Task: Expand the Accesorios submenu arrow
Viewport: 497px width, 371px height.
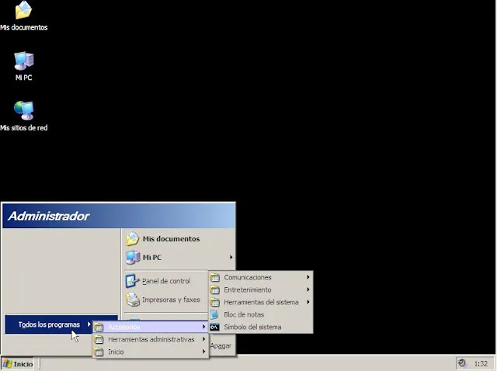Action: [x=203, y=327]
